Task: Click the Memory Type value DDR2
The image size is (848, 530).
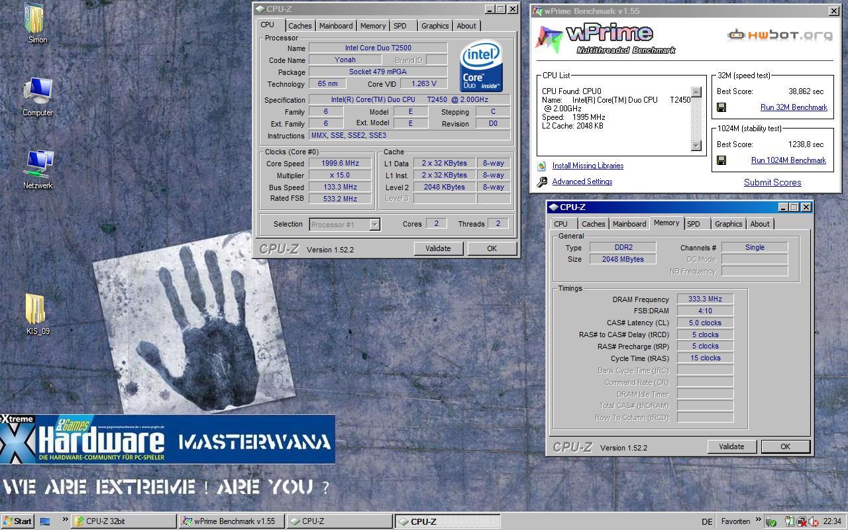Action: [623, 248]
